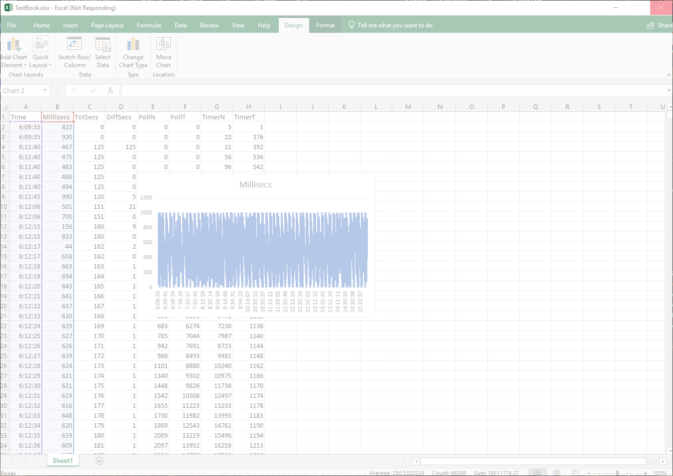
Task: Click cell value 16258
Action: tap(217, 445)
